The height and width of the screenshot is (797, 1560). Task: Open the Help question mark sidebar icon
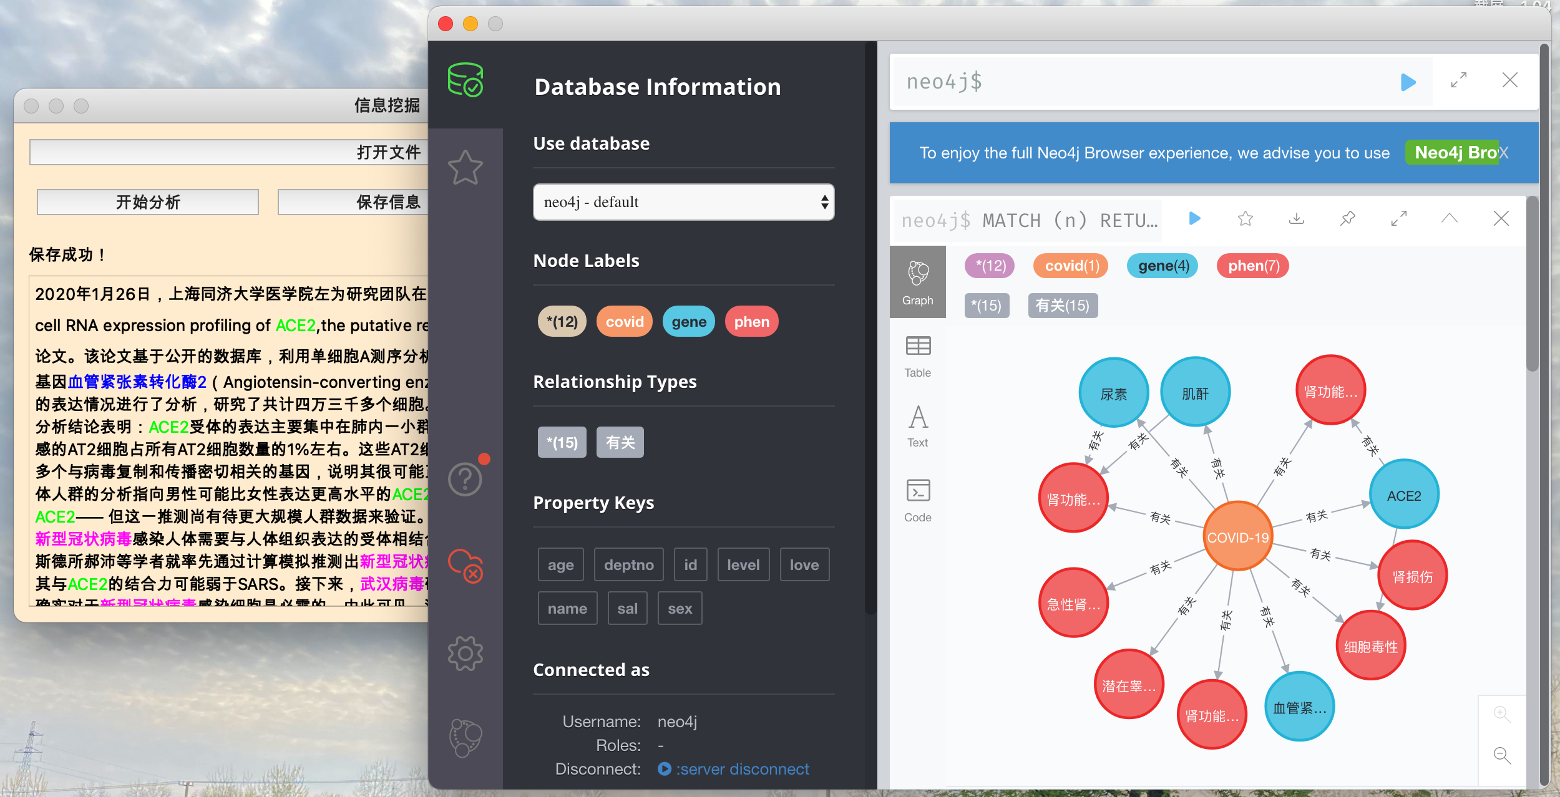(465, 479)
